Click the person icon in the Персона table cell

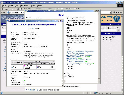pos(25,65)
